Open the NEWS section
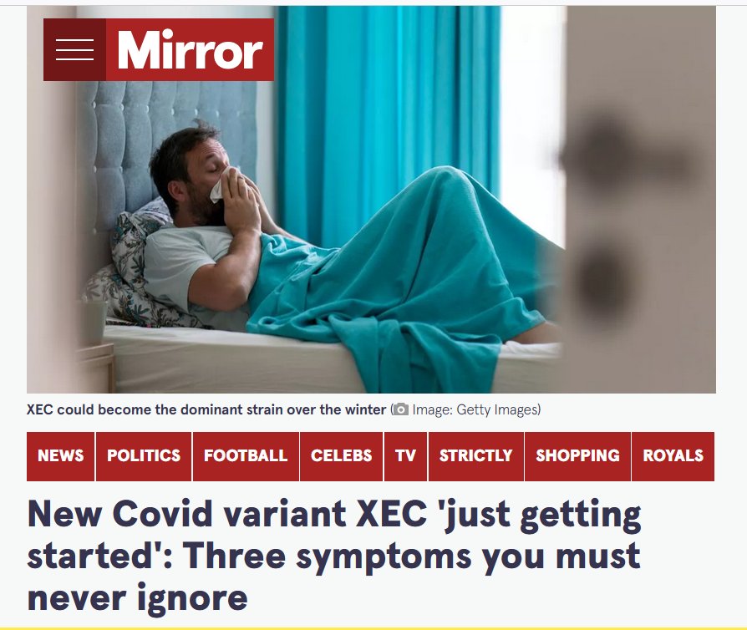 [60, 456]
